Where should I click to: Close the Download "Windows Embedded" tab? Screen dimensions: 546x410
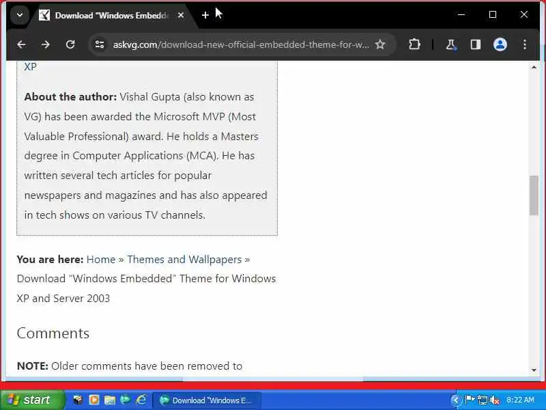[181, 15]
